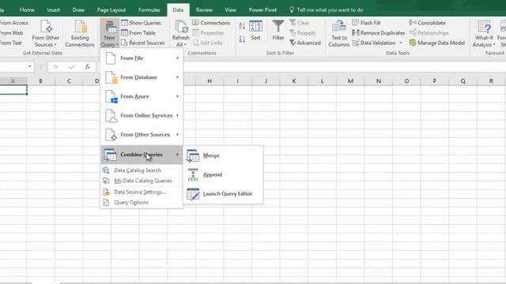Expand the Name Box dropdown
The width and height of the screenshot is (506, 284).
click(x=30, y=66)
